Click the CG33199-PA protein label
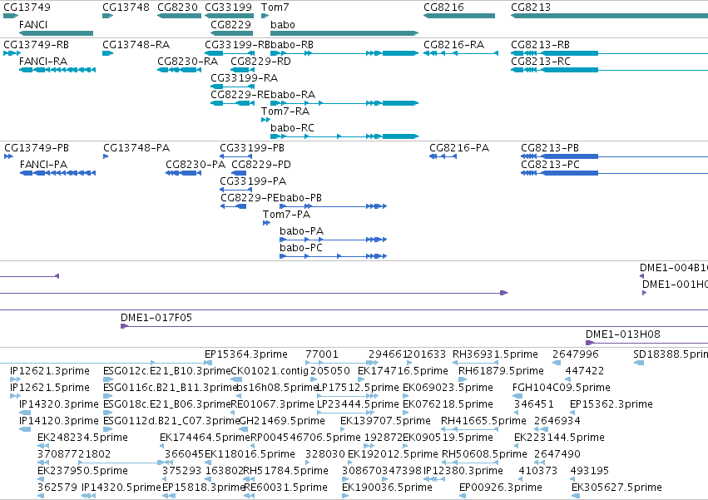Screen dimensions: 708x500 253,181
